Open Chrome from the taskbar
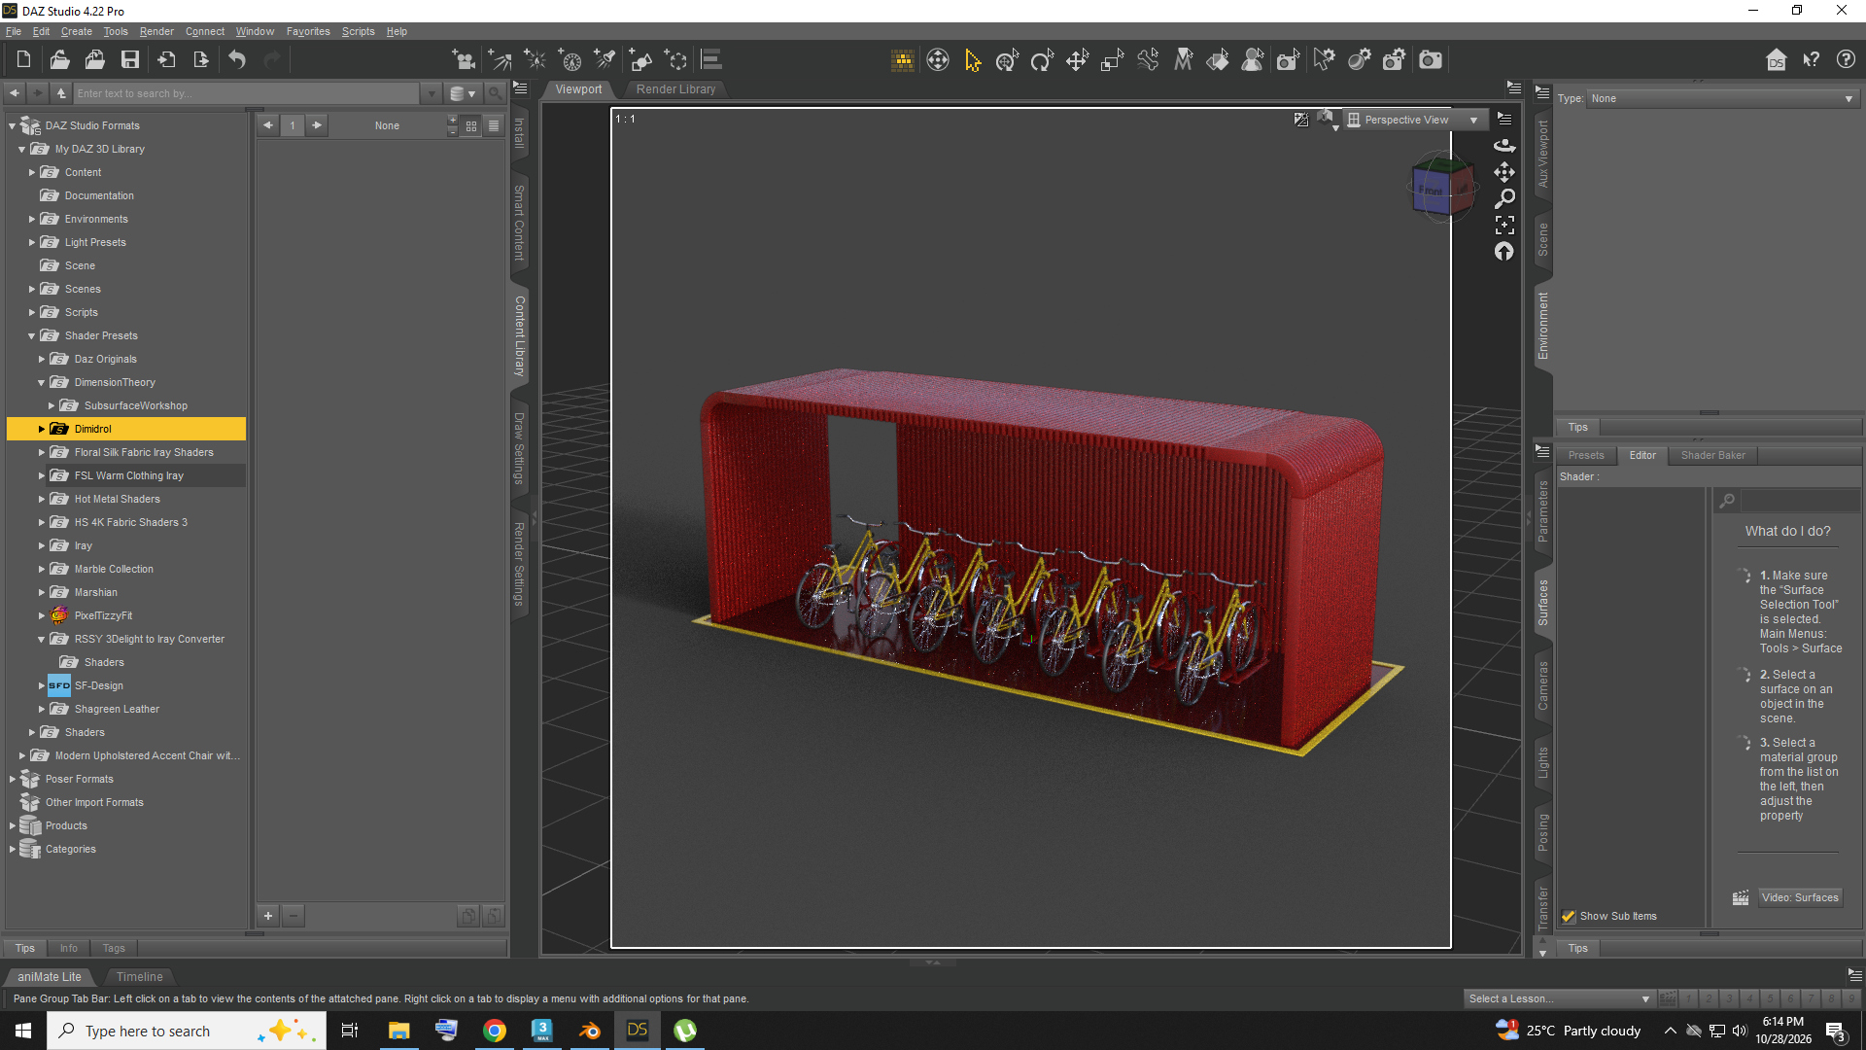This screenshot has height=1050, width=1866. 495,1031
